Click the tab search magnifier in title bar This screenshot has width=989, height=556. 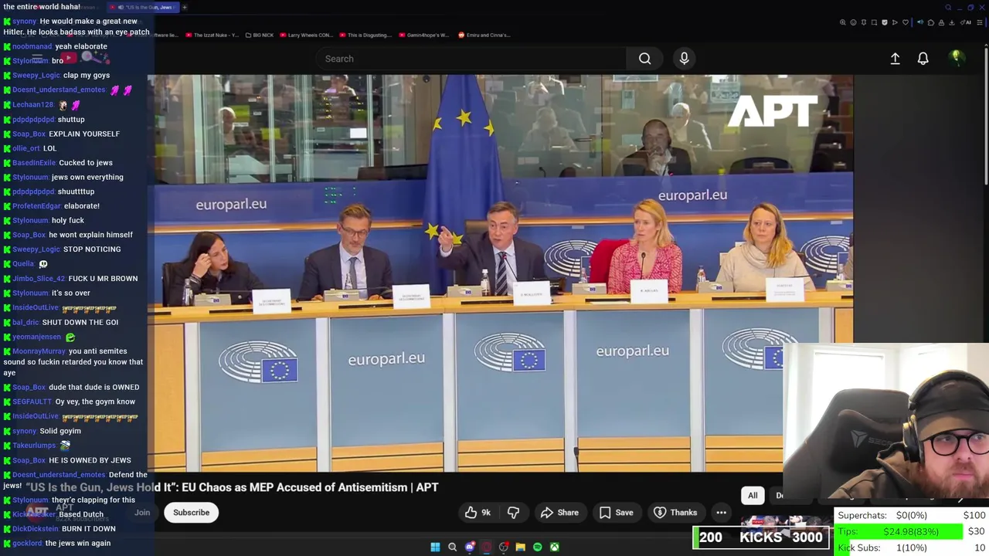pyautogui.click(x=948, y=7)
